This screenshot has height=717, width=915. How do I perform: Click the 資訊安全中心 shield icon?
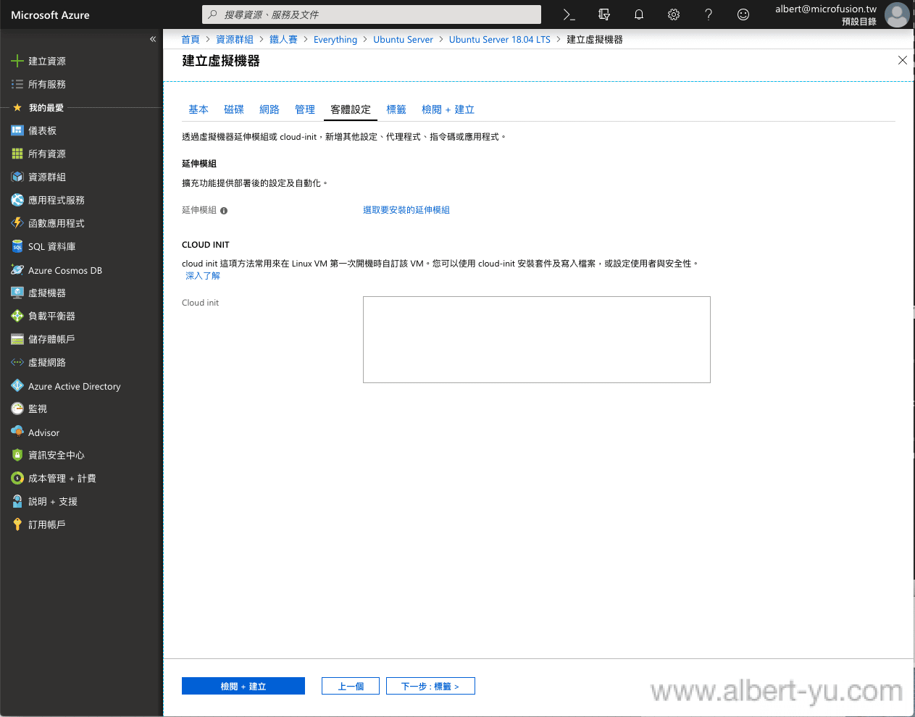(17, 456)
